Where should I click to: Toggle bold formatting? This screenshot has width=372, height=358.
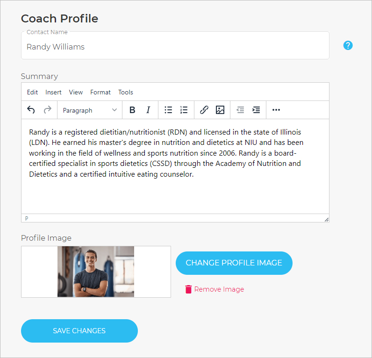[132, 110]
